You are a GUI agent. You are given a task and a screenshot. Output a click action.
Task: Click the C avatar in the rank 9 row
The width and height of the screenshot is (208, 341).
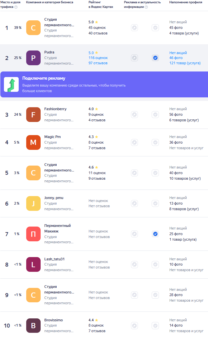[x=33, y=295]
